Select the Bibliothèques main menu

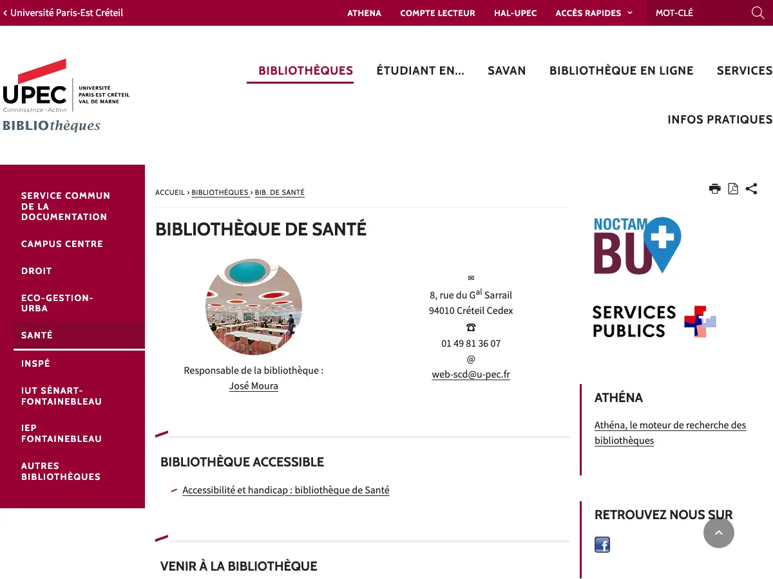[x=305, y=71]
